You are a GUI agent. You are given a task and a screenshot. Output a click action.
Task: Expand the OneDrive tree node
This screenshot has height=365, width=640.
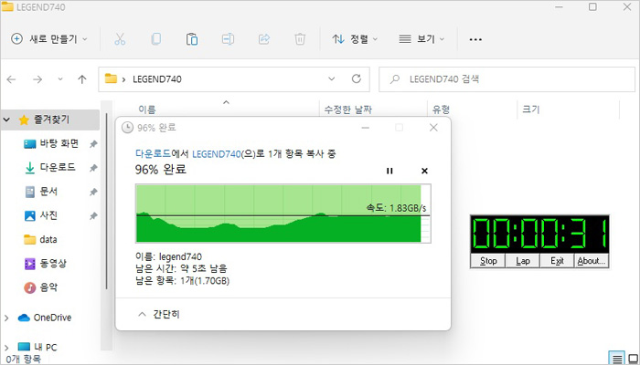(x=6, y=318)
